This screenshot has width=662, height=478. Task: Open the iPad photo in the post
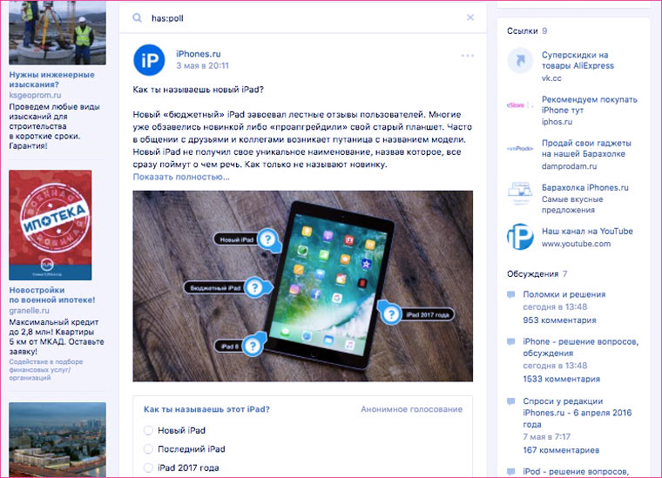click(303, 286)
